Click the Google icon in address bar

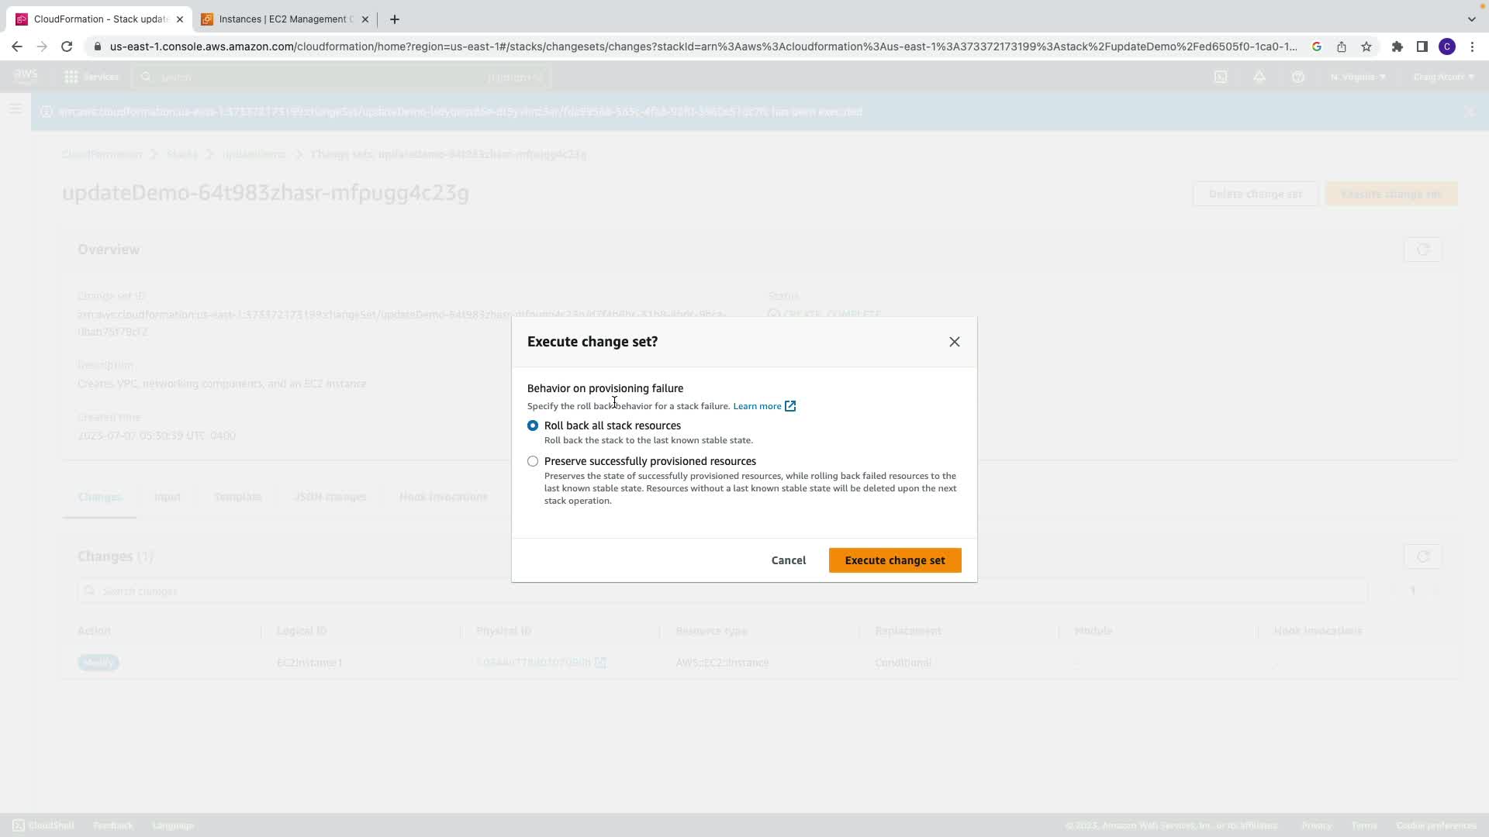[x=1316, y=46]
